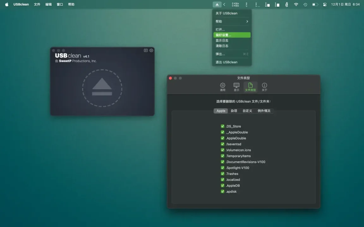
Task: Uncheck the .DS_Store checkbox
Action: [222, 126]
